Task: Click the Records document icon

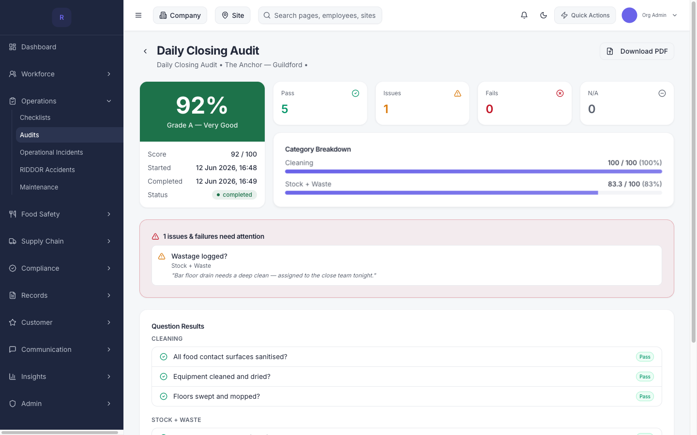Action: click(13, 295)
